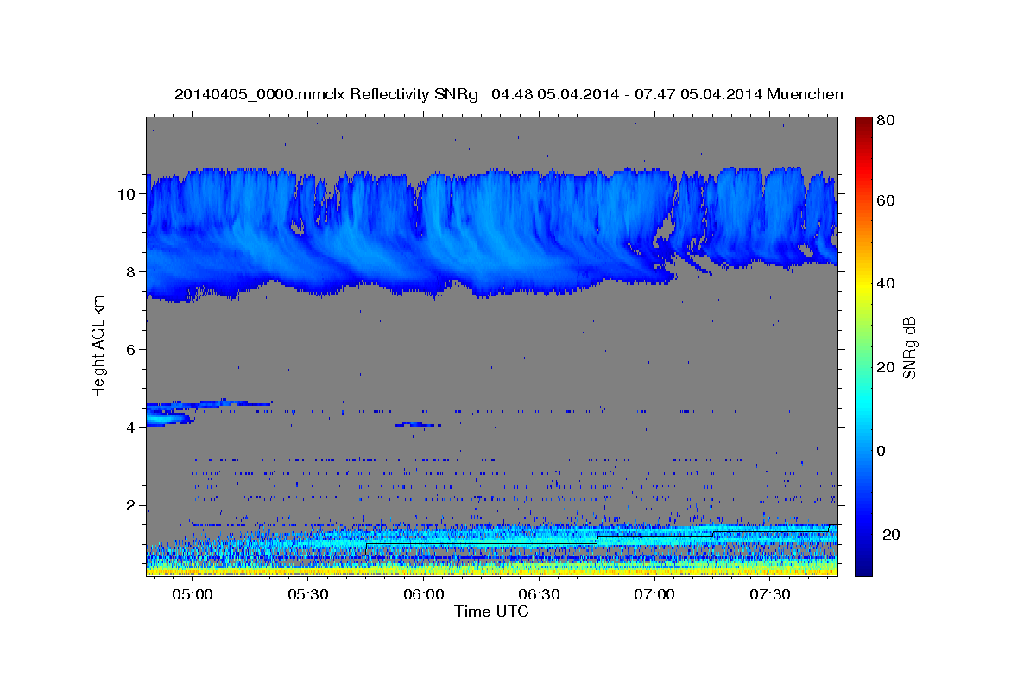Click the 05:00 time tick label

[192, 595]
